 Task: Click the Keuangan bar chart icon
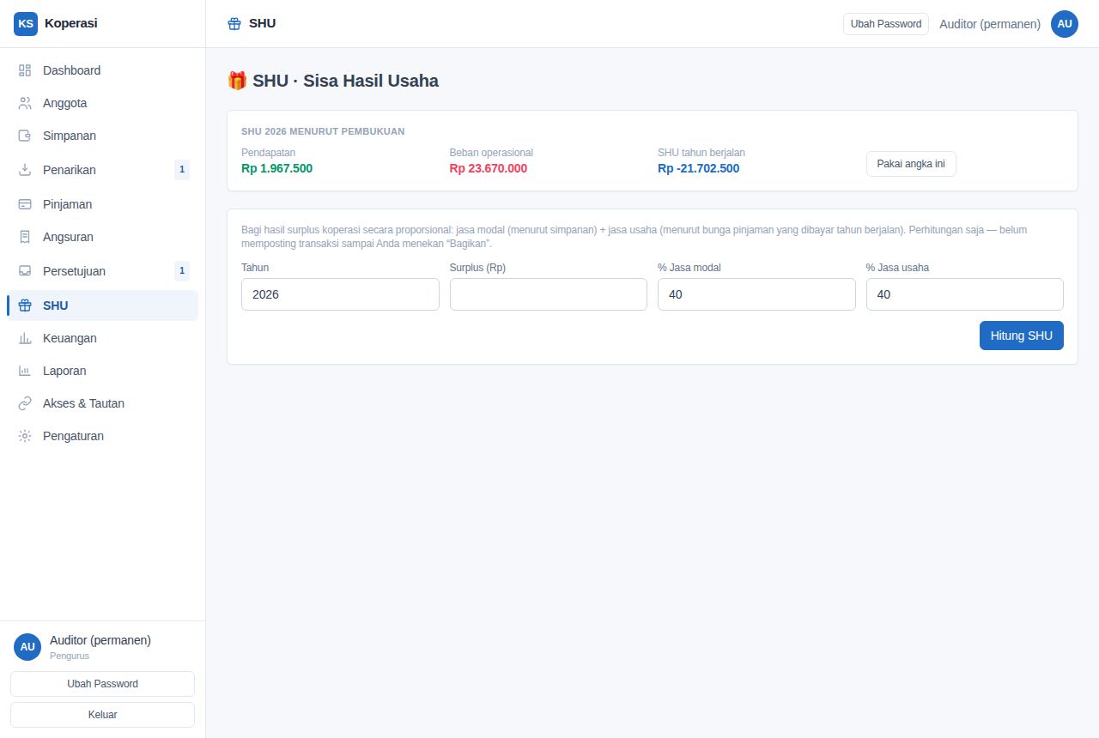25,338
